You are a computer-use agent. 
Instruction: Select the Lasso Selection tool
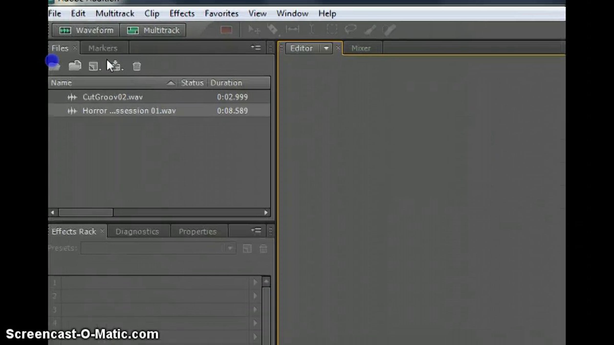click(x=350, y=30)
